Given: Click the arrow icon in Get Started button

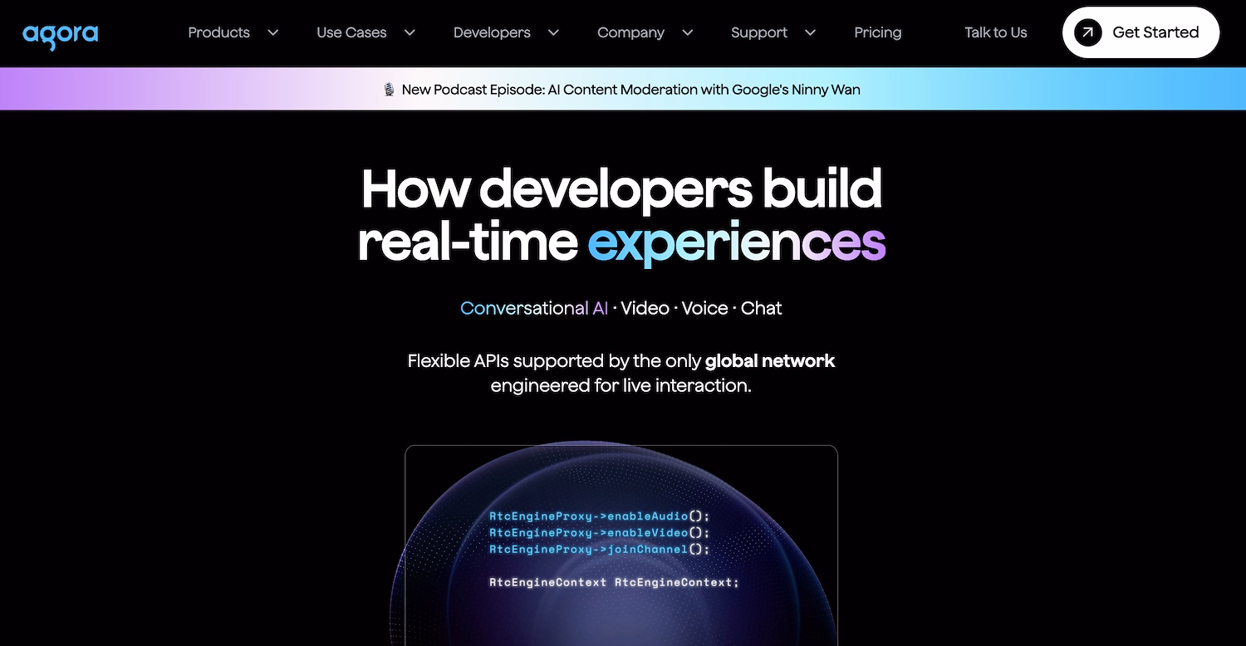Looking at the screenshot, I should [1087, 32].
